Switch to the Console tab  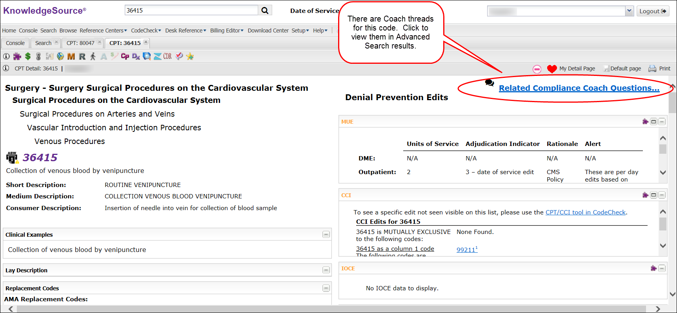tap(15, 43)
